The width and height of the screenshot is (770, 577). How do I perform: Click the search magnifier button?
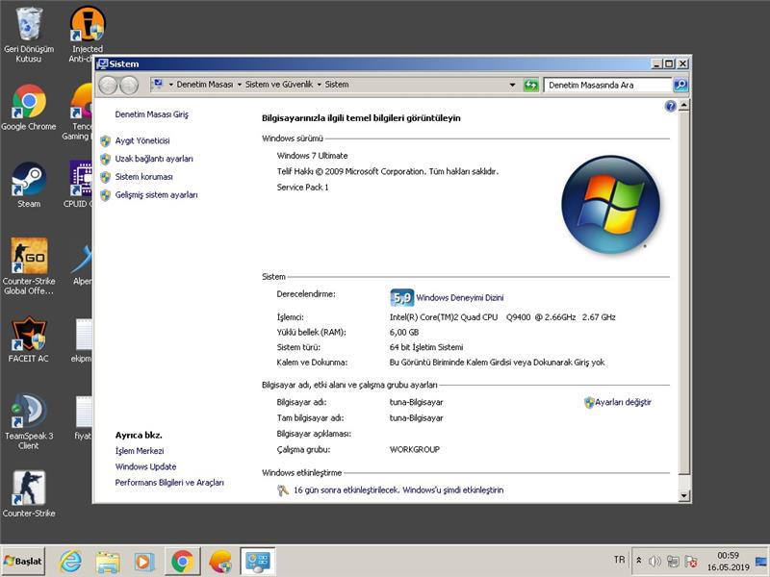680,85
